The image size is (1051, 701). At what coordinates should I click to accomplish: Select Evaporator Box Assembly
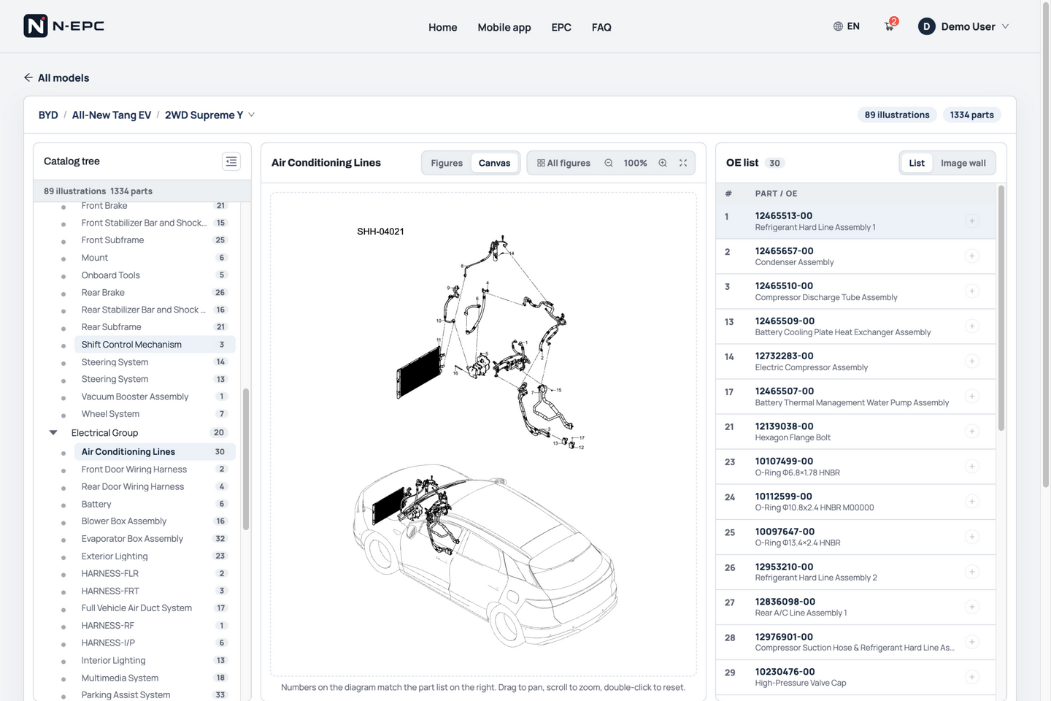(x=155, y=539)
